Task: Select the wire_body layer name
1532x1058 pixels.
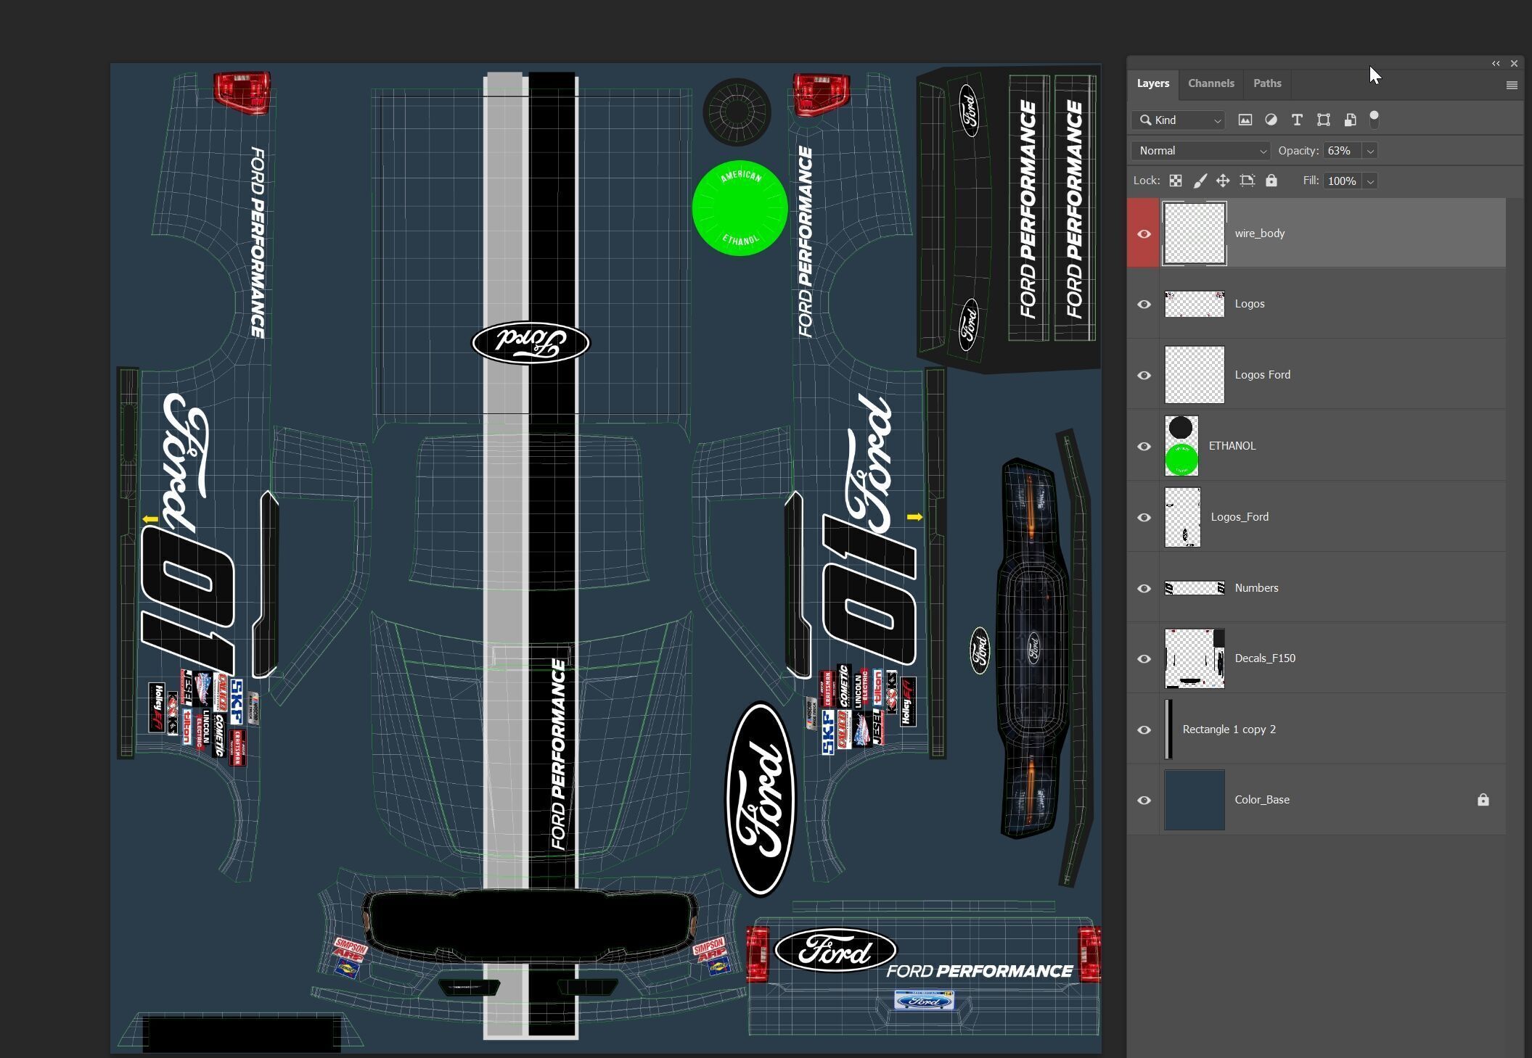Action: (x=1260, y=233)
